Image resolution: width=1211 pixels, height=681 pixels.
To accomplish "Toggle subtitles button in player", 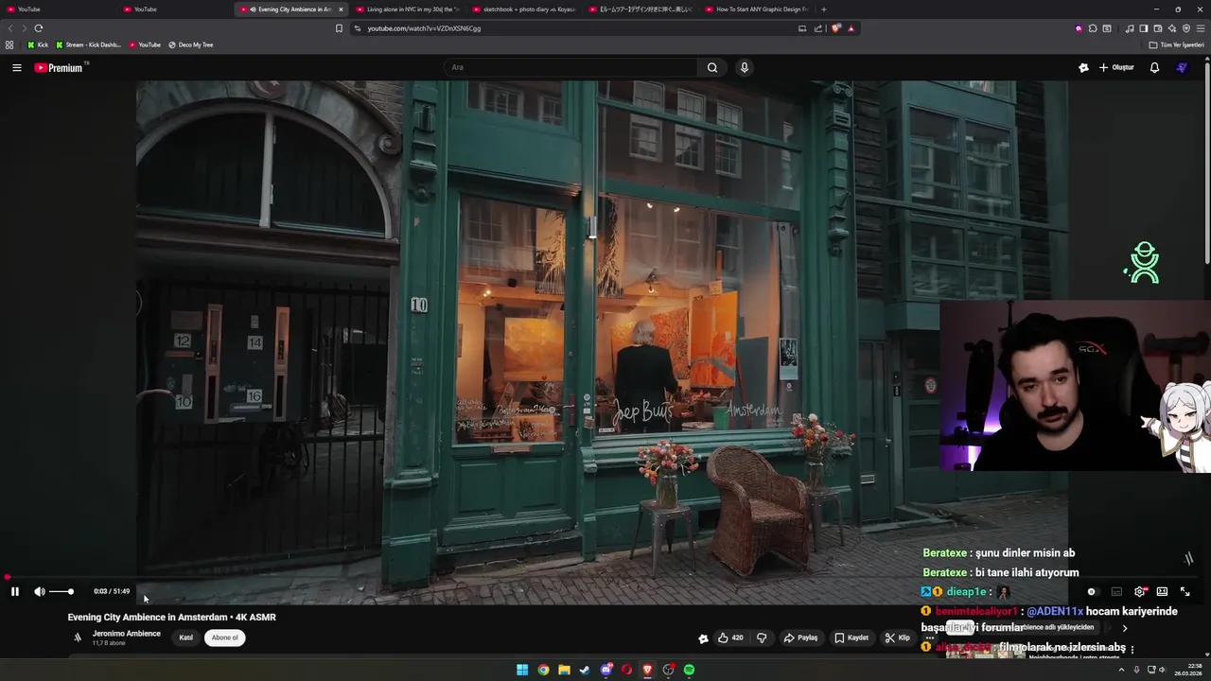I will pyautogui.click(x=1116, y=591).
